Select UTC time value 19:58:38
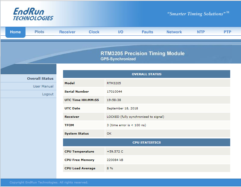Viewport: 241px width, 187px height. 114,100
